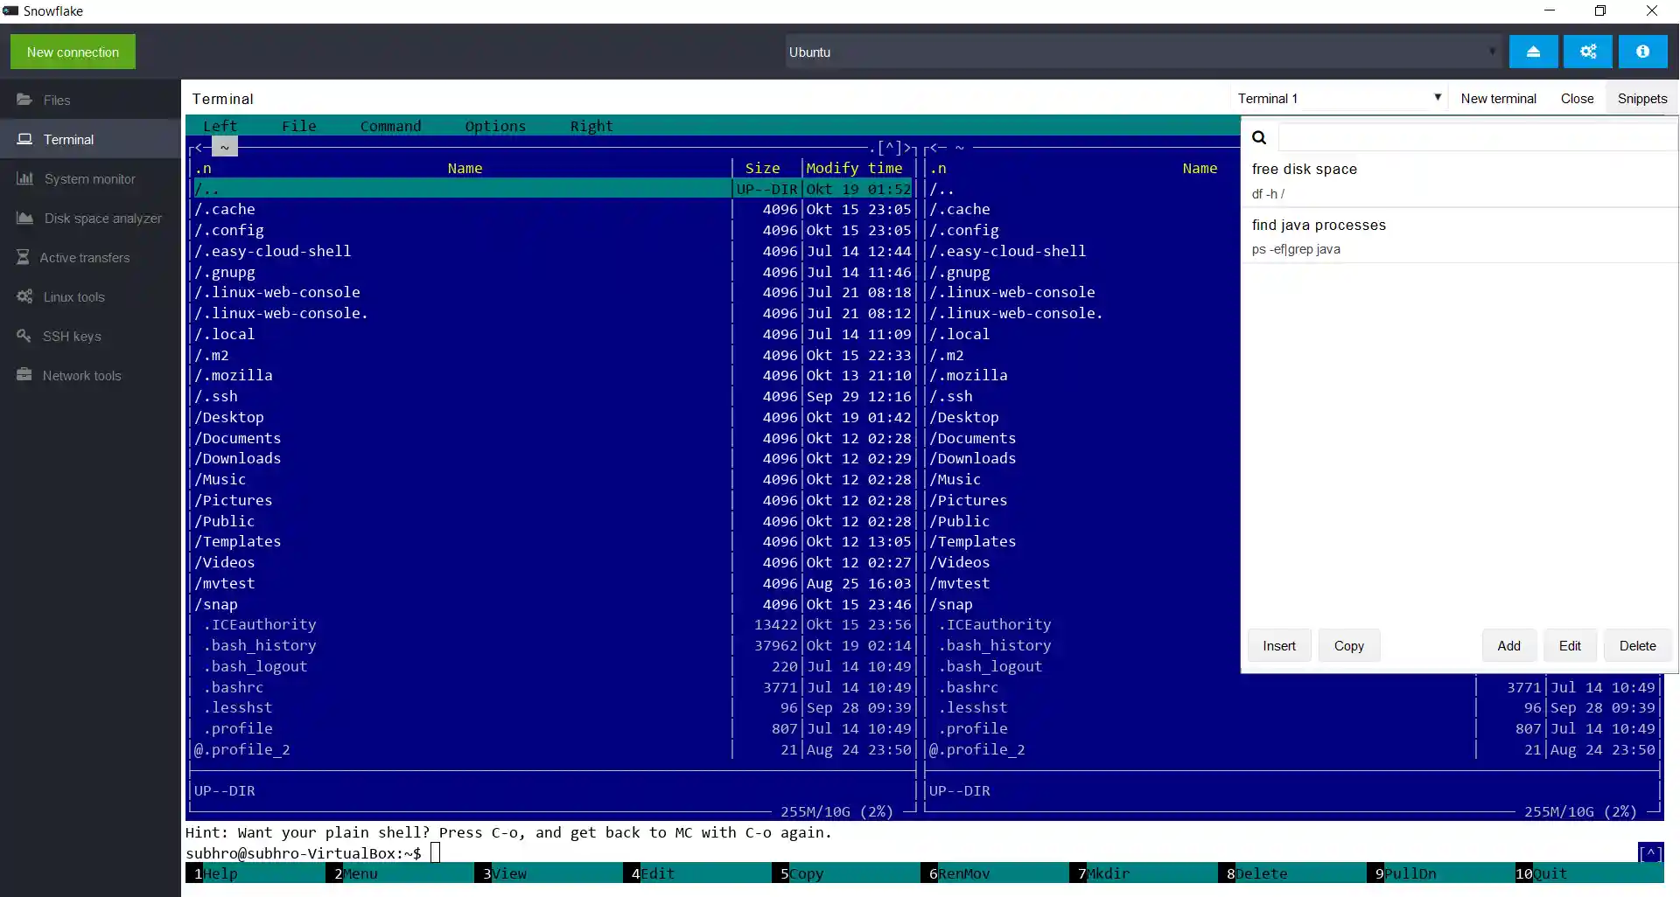Click the snippet search magnifier icon

click(x=1259, y=137)
